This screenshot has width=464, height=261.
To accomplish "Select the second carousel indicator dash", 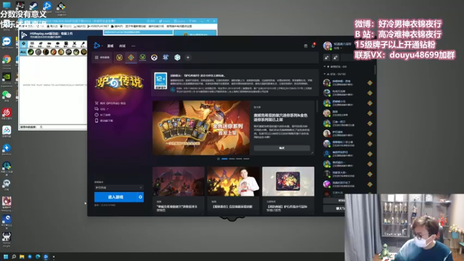I will [231, 159].
